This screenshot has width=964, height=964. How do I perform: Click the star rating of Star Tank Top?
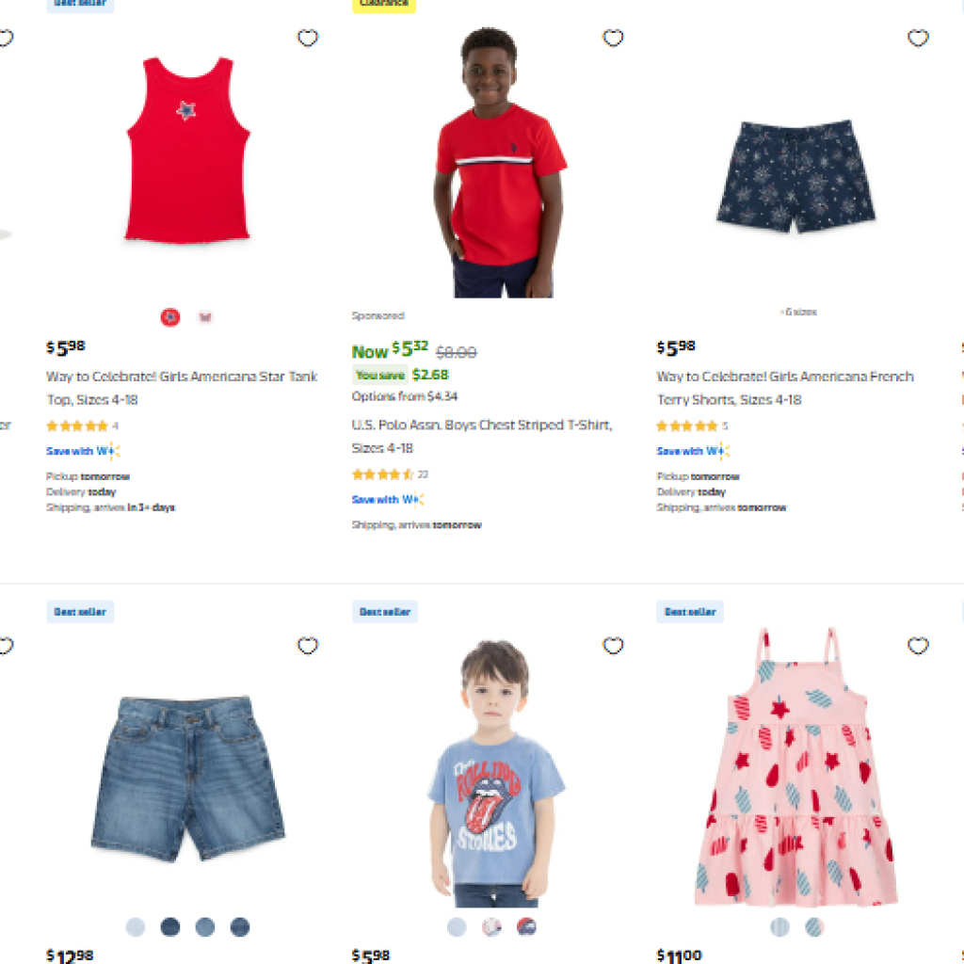[x=77, y=426]
